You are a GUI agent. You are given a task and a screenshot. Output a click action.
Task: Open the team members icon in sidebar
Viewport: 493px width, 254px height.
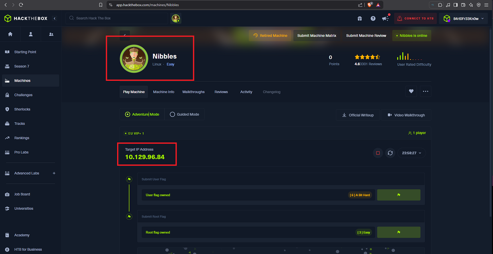(x=51, y=34)
